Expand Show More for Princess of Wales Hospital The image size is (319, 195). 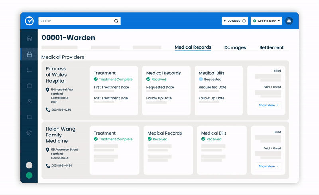pyautogui.click(x=268, y=105)
